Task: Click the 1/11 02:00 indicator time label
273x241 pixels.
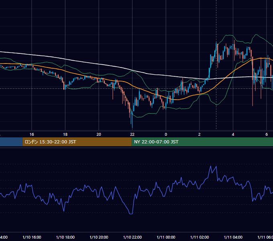Action: click(x=200, y=237)
